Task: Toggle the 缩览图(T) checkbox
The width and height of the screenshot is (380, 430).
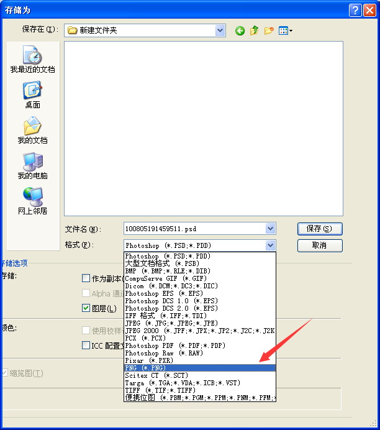Action: pyautogui.click(x=4, y=373)
